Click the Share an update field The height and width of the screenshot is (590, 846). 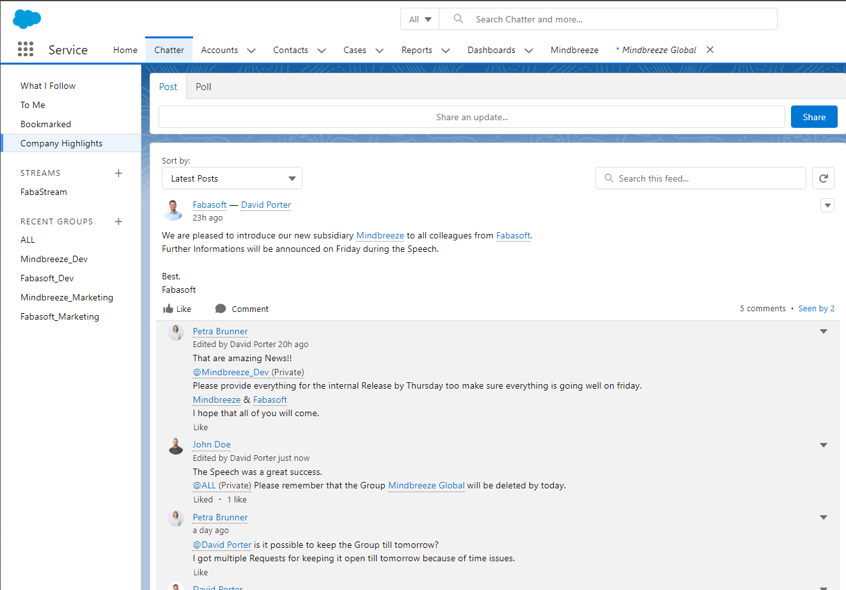coord(472,117)
